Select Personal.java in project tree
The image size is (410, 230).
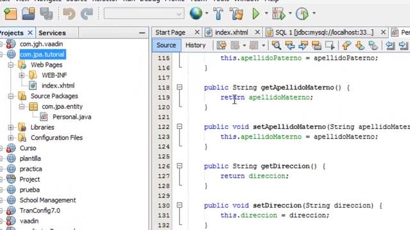click(72, 117)
